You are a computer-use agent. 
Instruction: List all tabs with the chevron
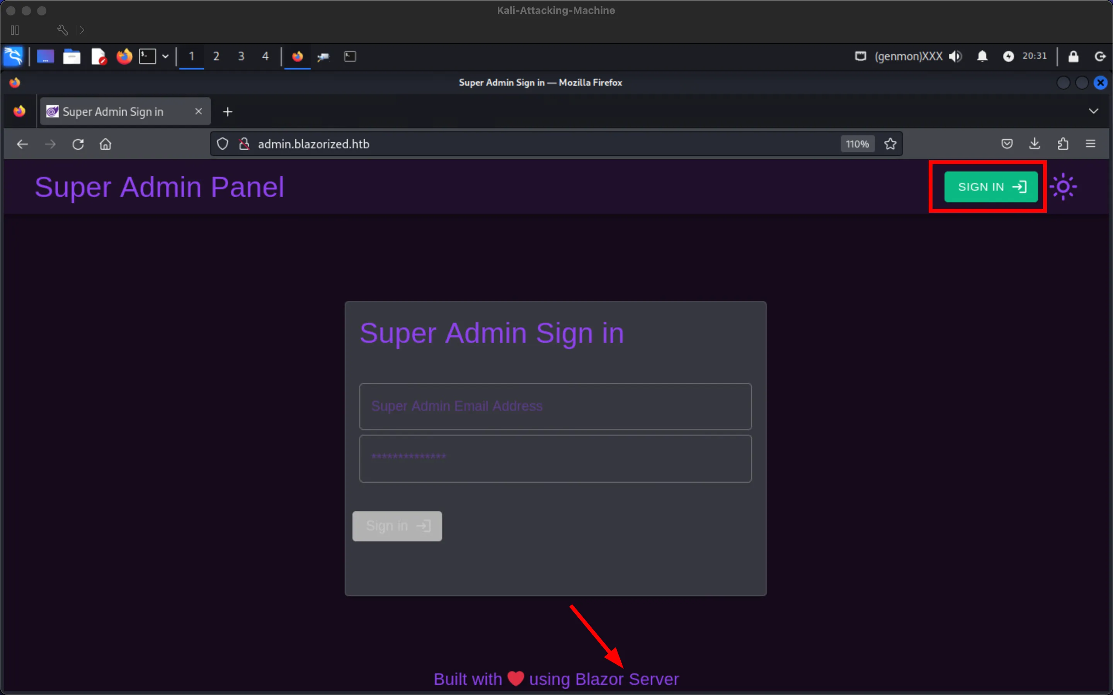tap(1093, 111)
